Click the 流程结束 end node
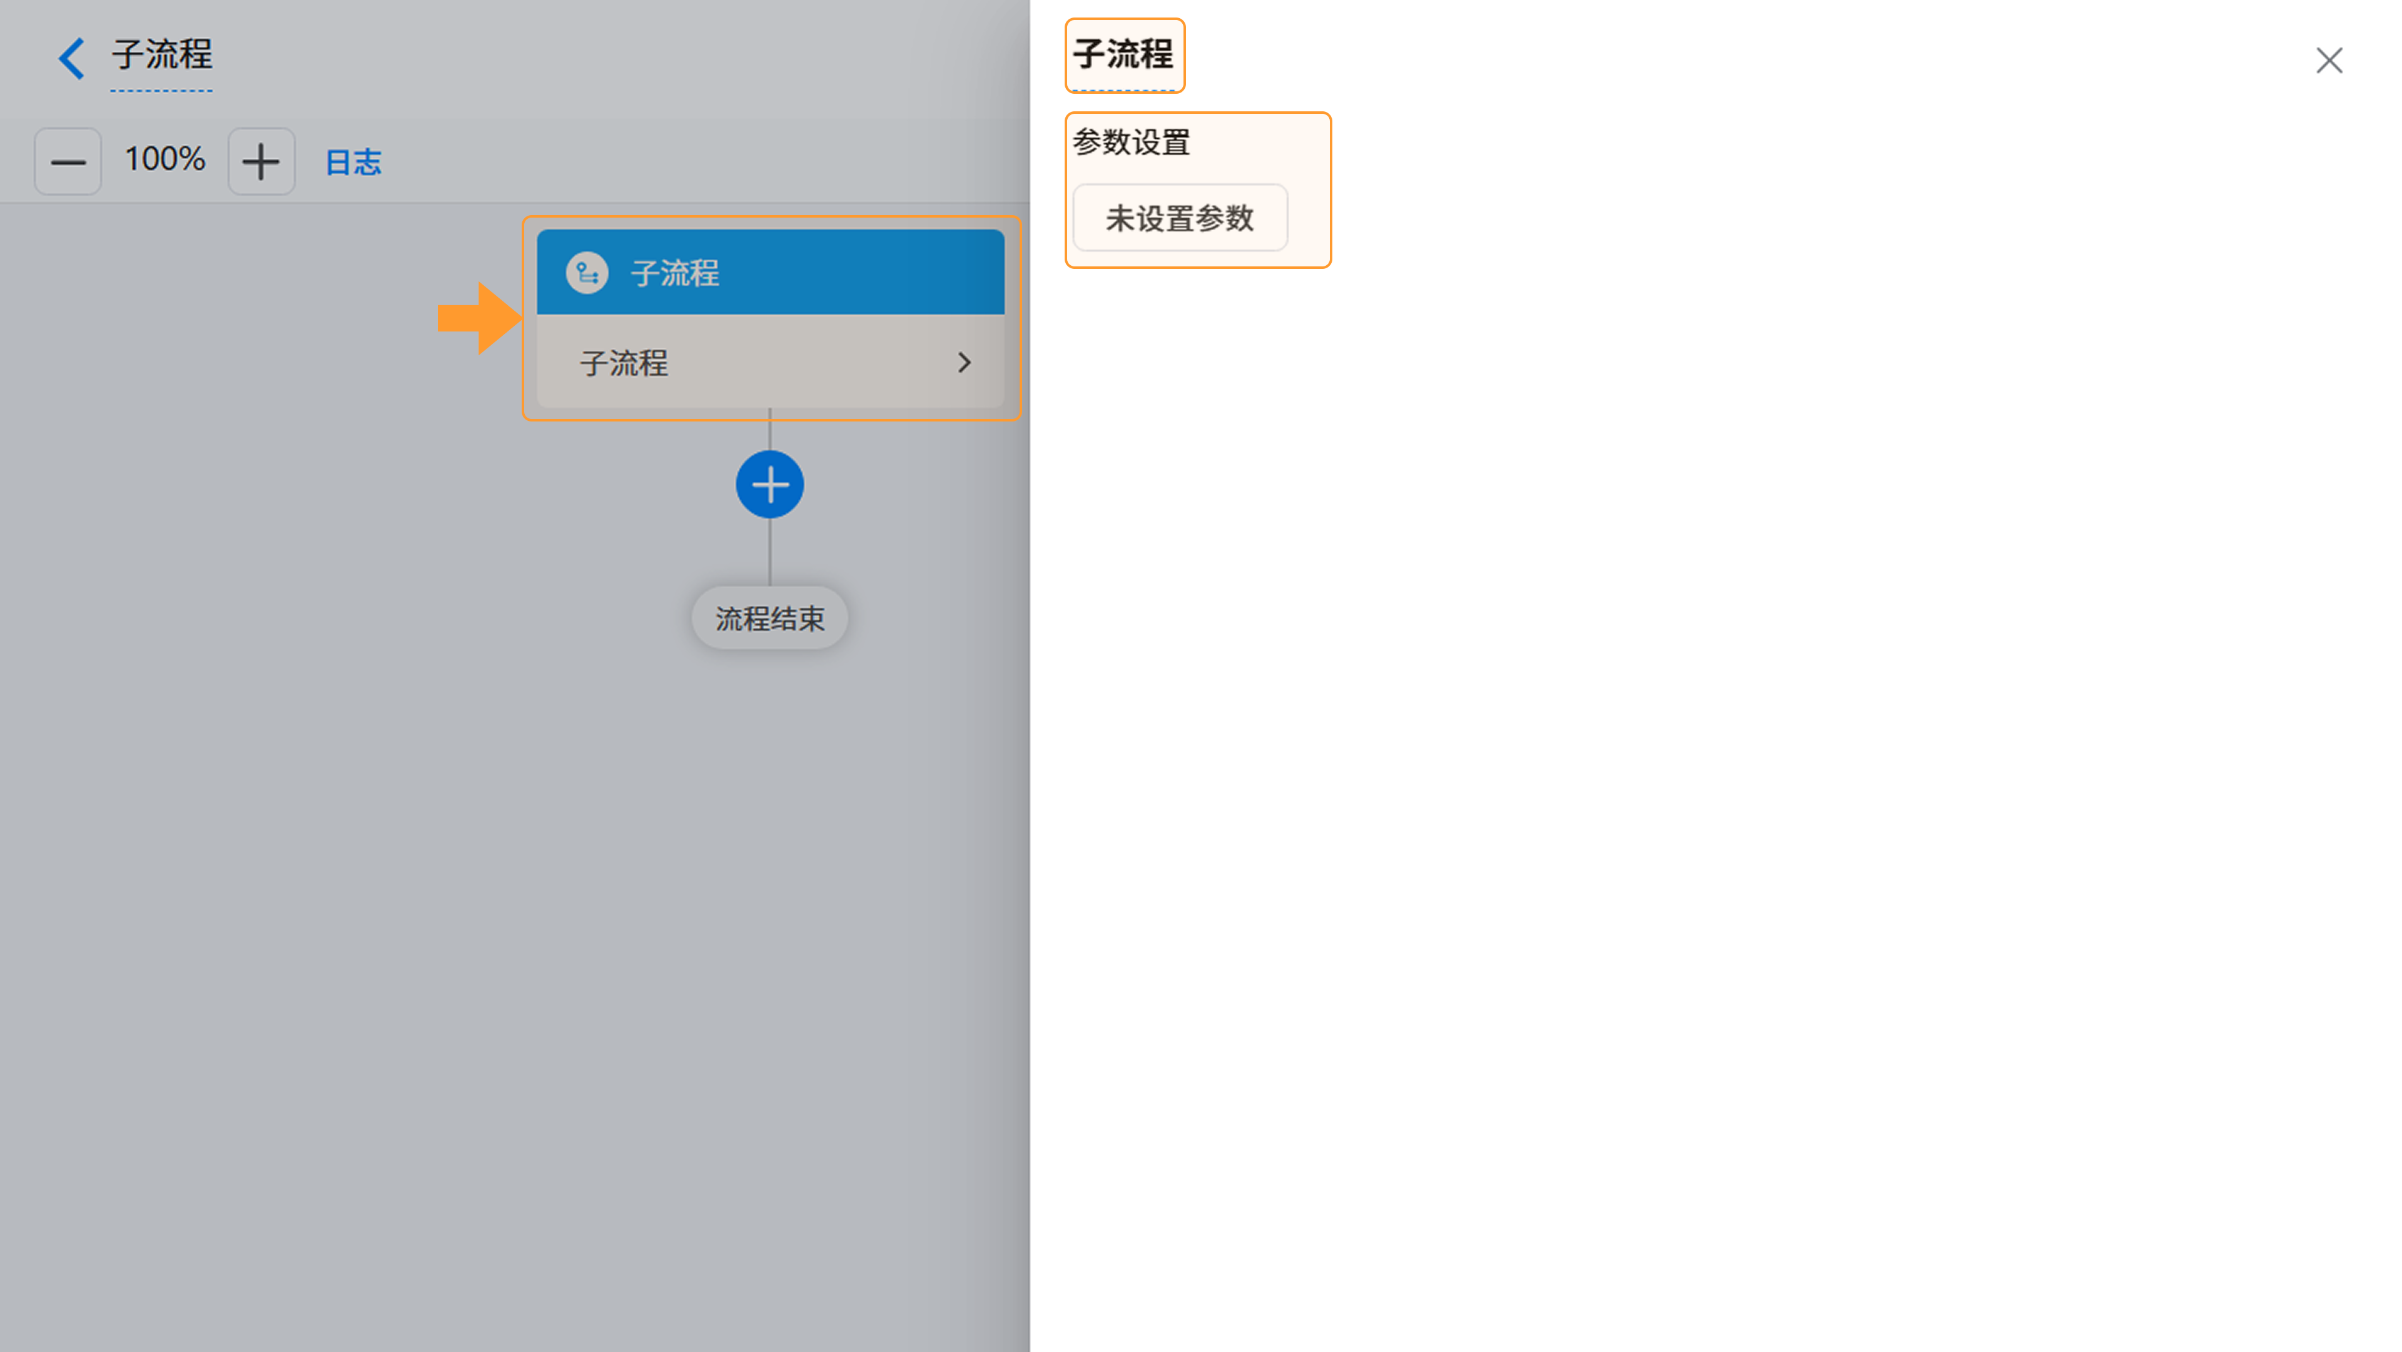This screenshot has height=1352, width=2402. coord(770,618)
